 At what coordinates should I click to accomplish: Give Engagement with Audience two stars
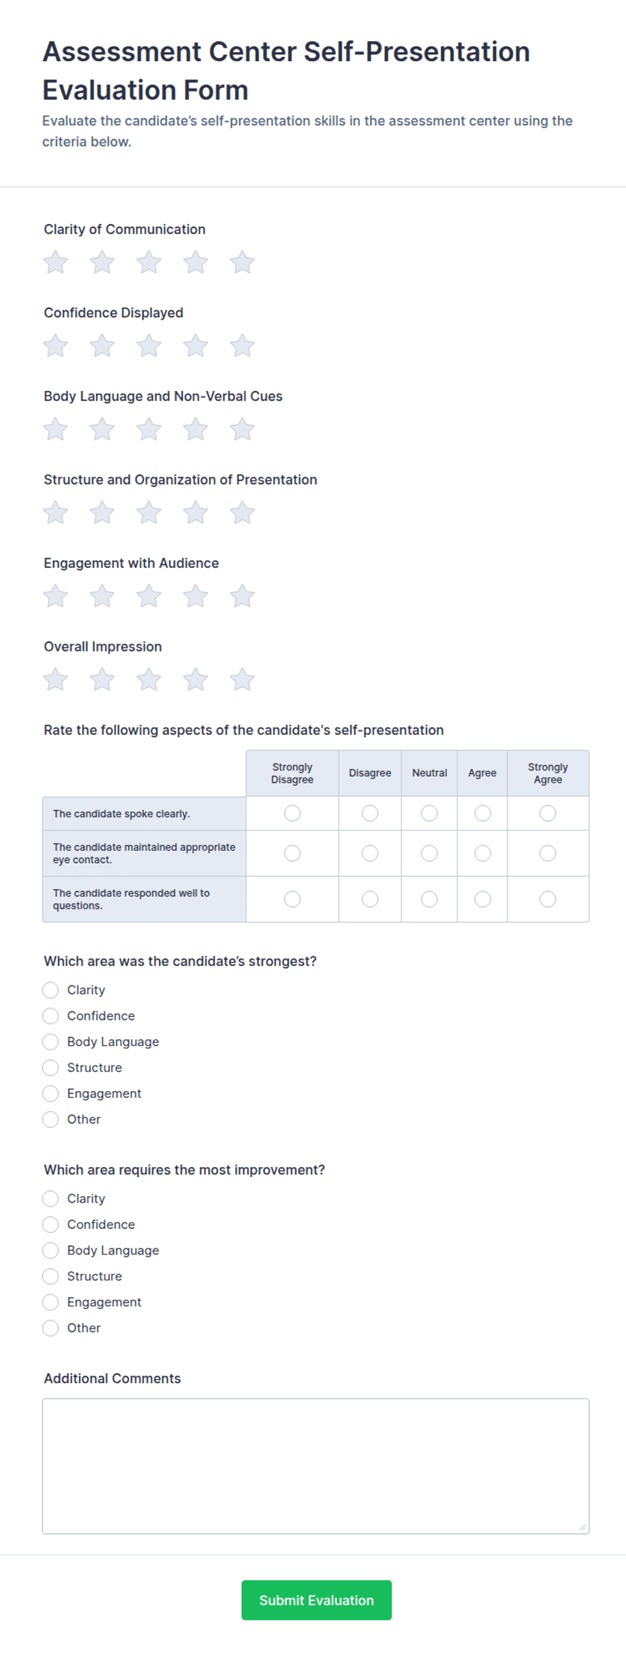[102, 596]
